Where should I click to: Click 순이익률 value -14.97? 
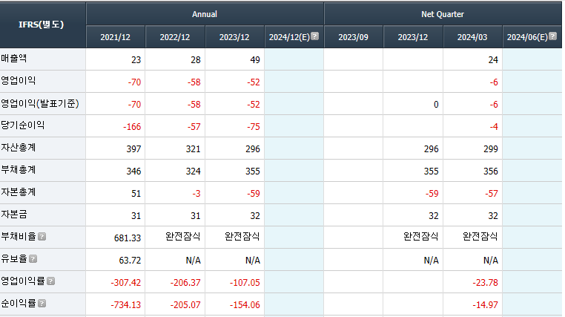coord(486,305)
